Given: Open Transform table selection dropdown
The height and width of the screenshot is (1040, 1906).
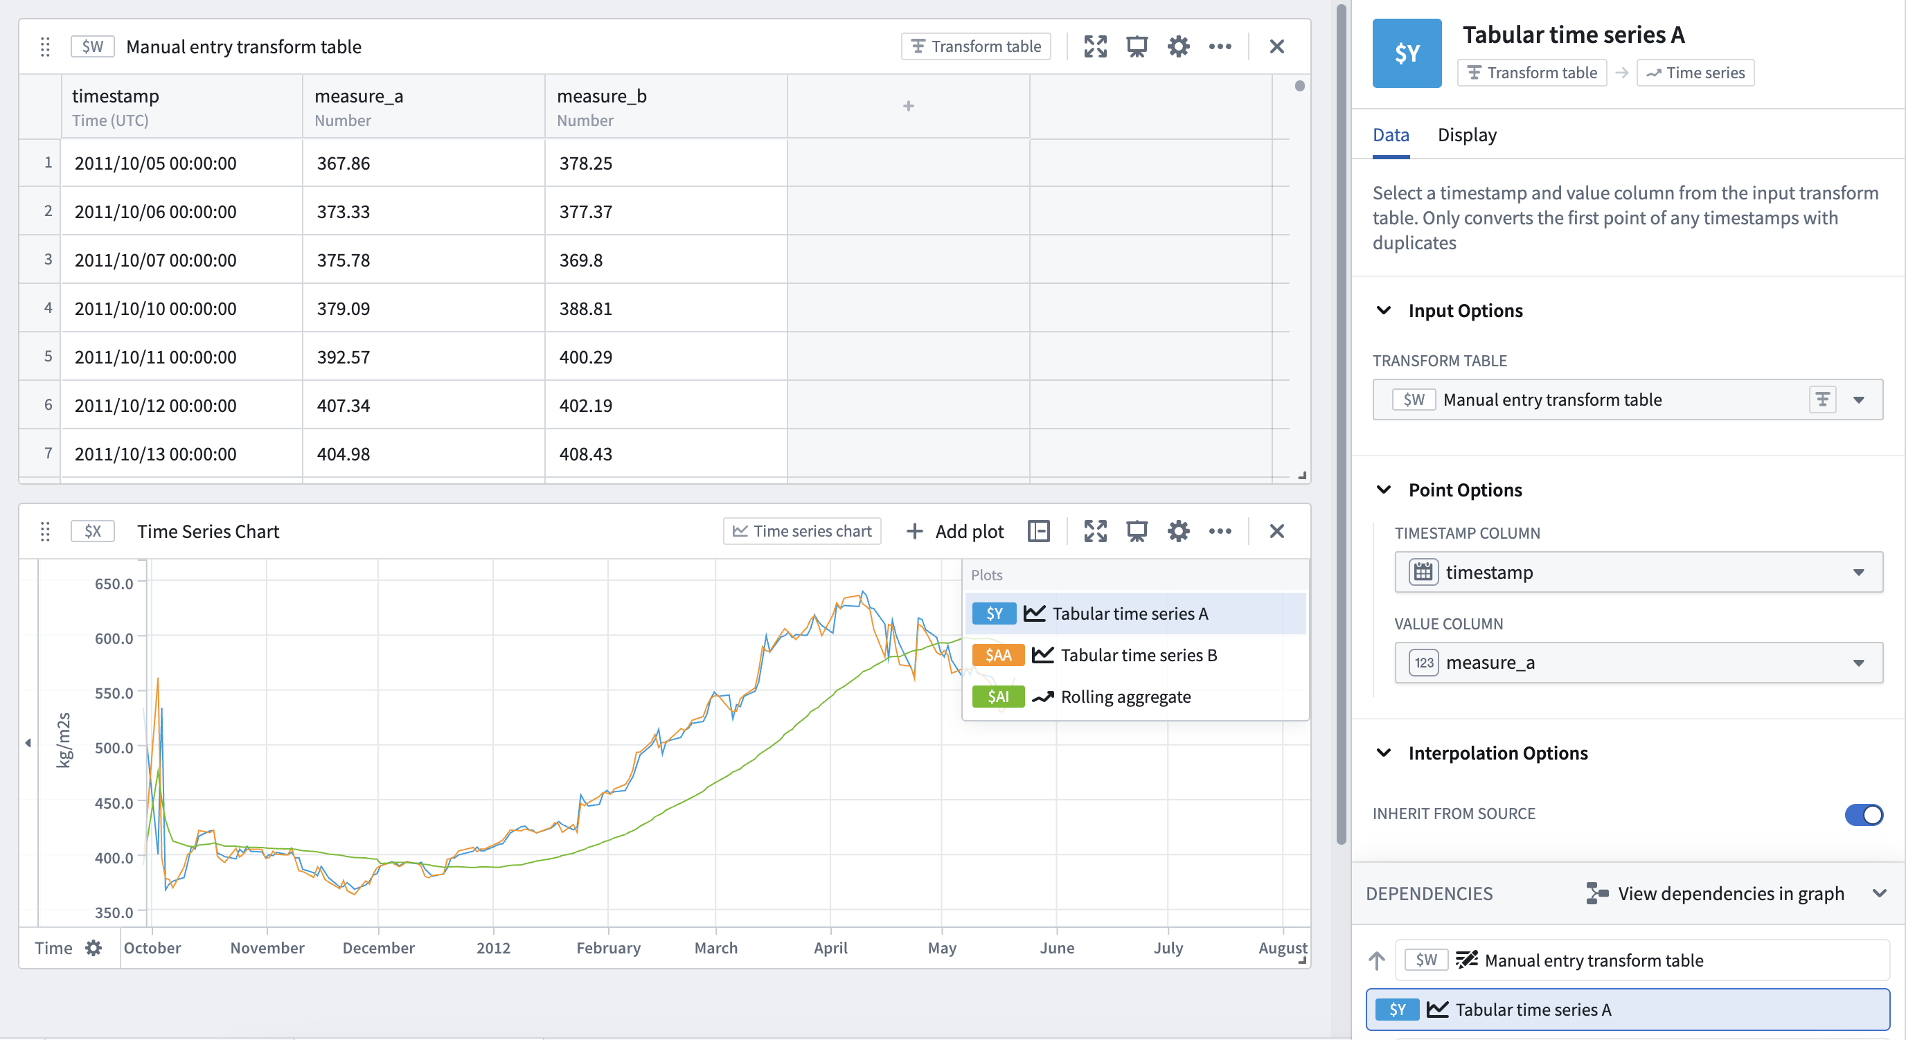Looking at the screenshot, I should pyautogui.click(x=1627, y=400).
